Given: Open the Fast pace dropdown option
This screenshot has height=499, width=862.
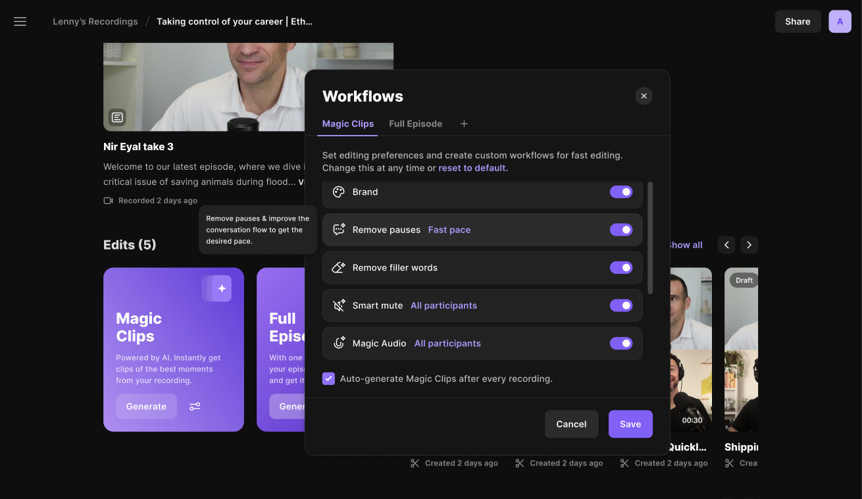Looking at the screenshot, I should [x=449, y=230].
